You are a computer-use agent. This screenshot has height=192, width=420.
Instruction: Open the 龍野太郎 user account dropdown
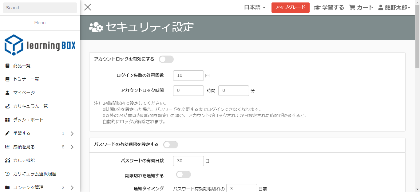click(x=394, y=8)
